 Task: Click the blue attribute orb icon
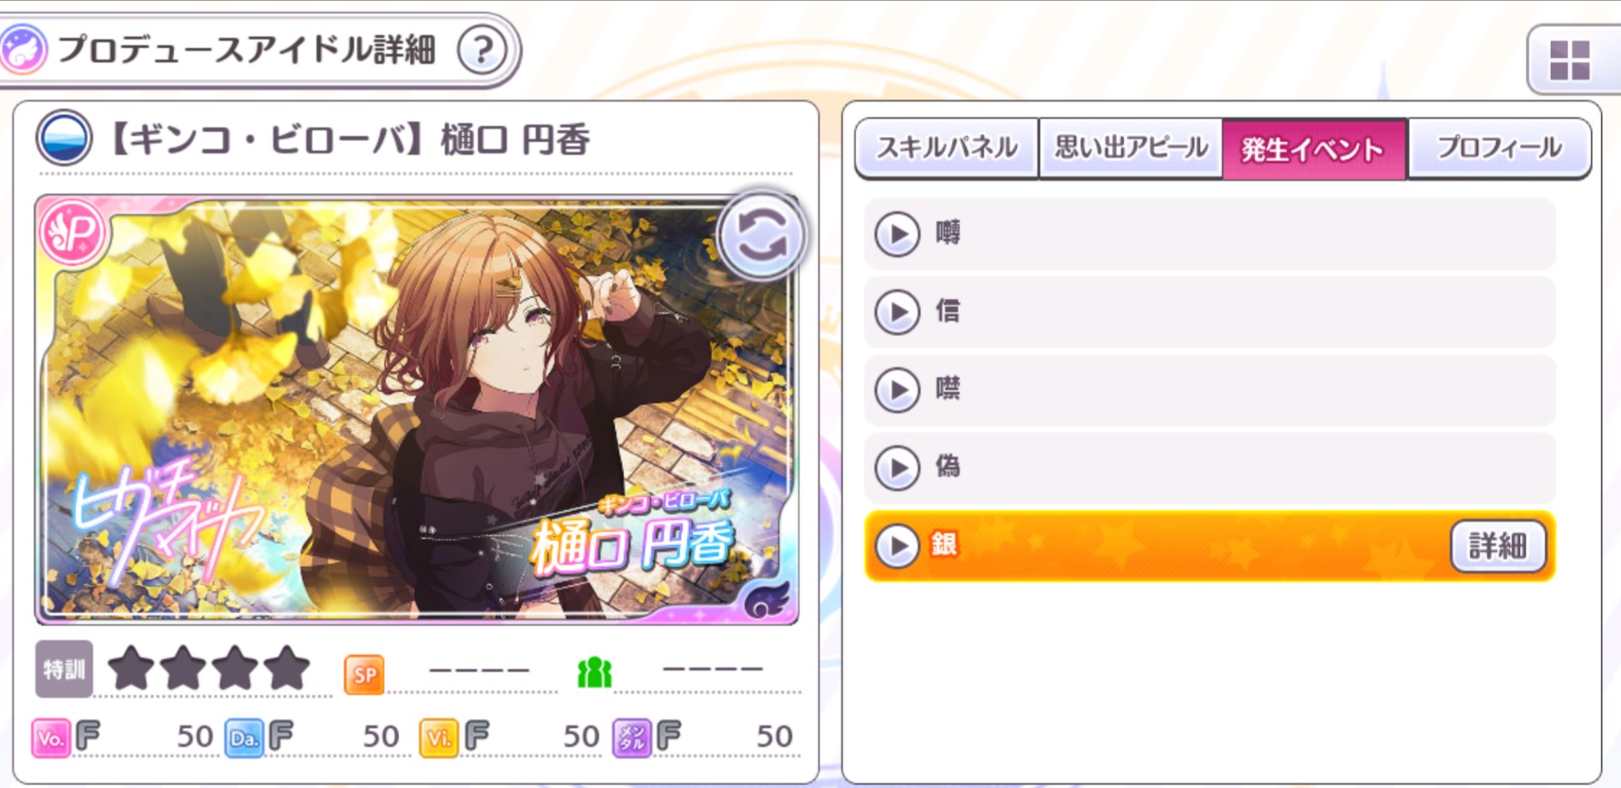pos(64,138)
